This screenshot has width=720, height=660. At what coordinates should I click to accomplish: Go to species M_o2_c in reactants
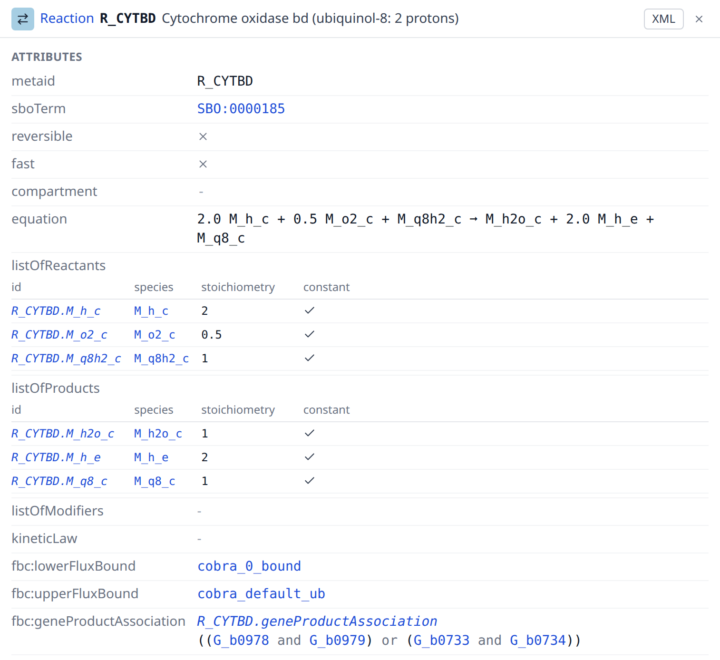coord(155,335)
